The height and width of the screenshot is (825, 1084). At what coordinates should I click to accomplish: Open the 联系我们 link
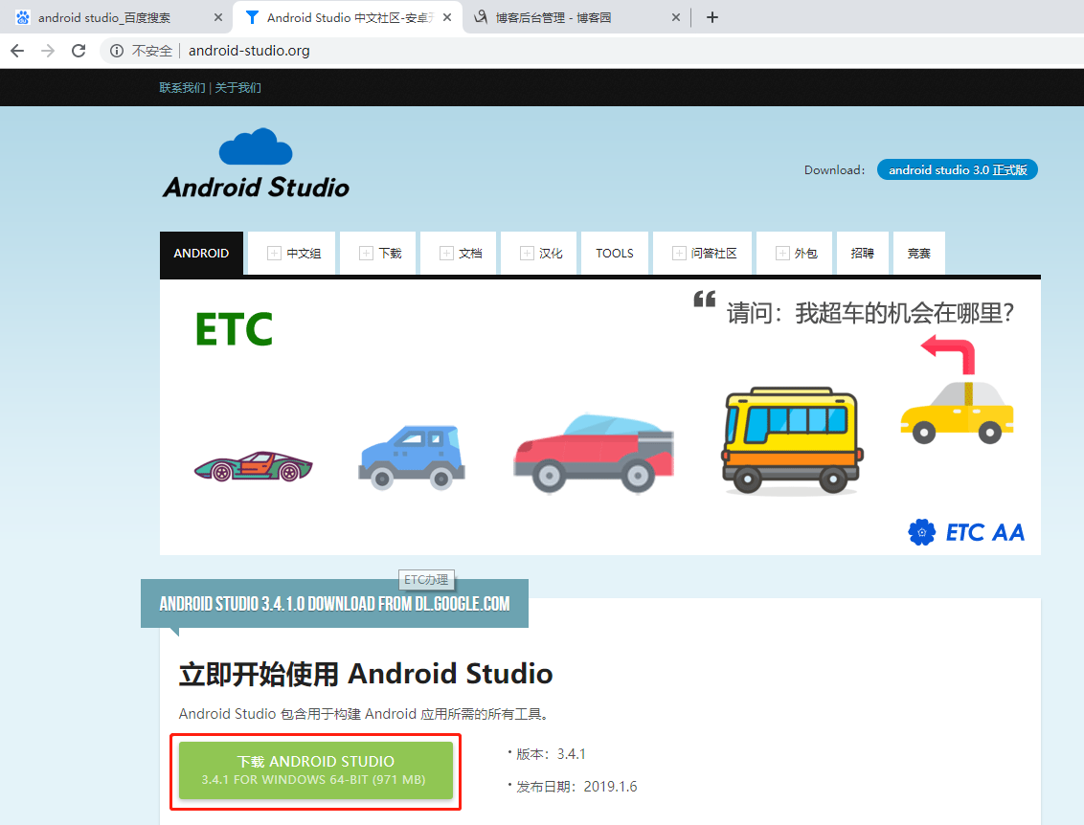[x=182, y=88]
